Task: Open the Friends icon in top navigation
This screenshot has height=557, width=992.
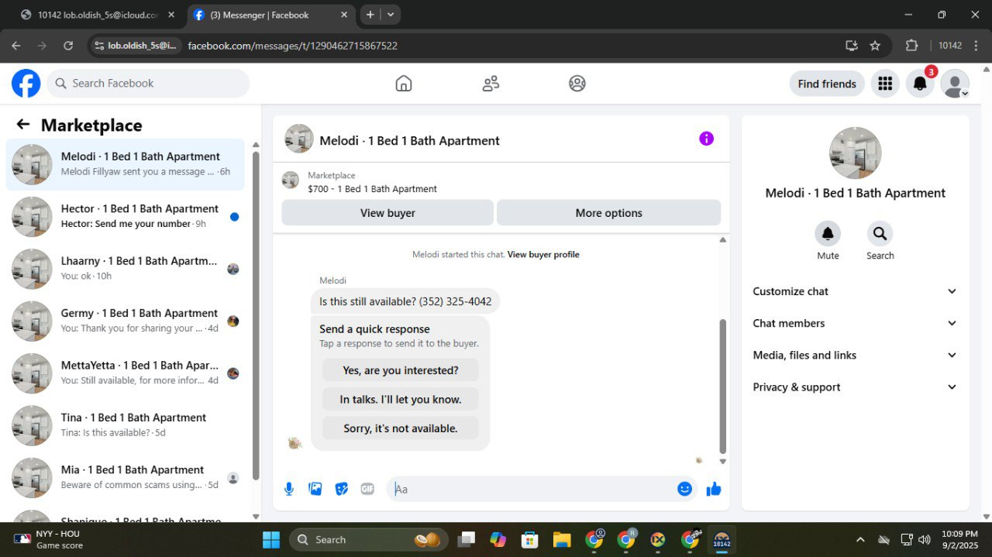Action: coord(491,84)
